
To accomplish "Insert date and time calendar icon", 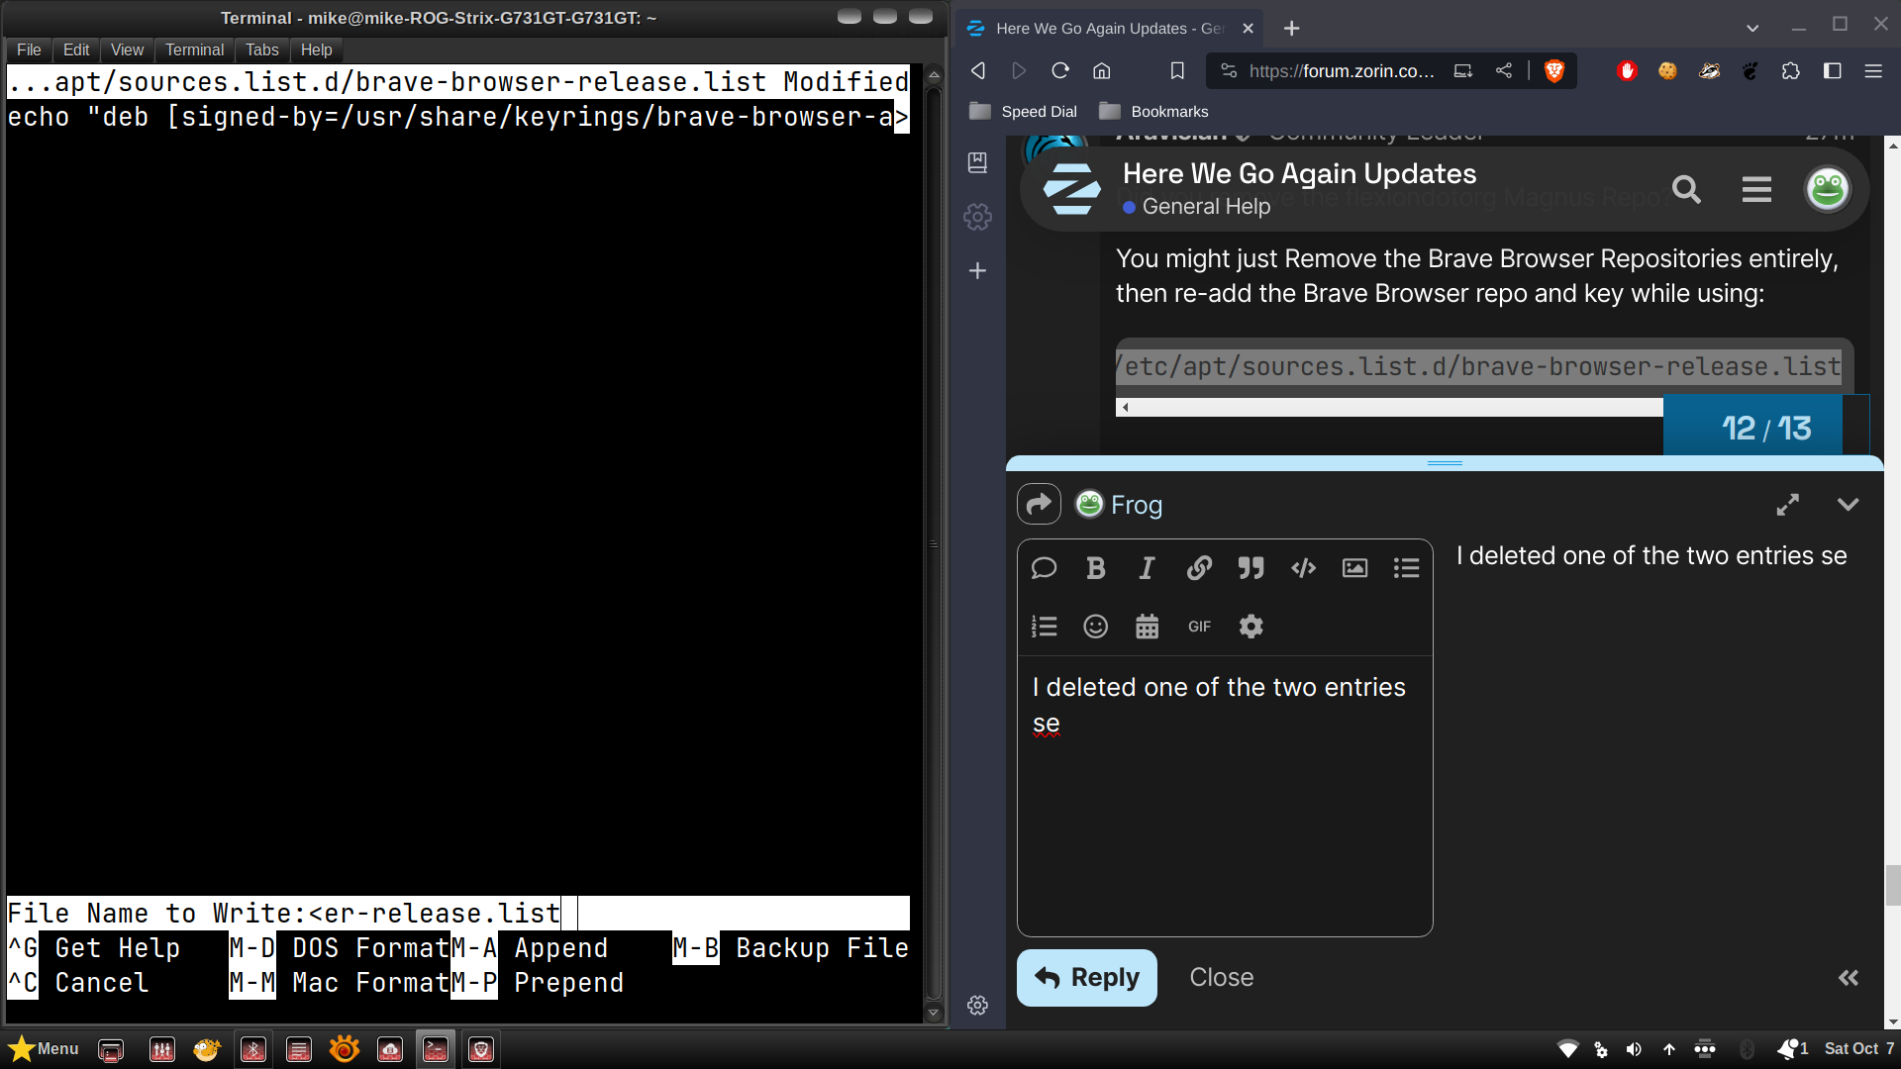I will coord(1147,627).
